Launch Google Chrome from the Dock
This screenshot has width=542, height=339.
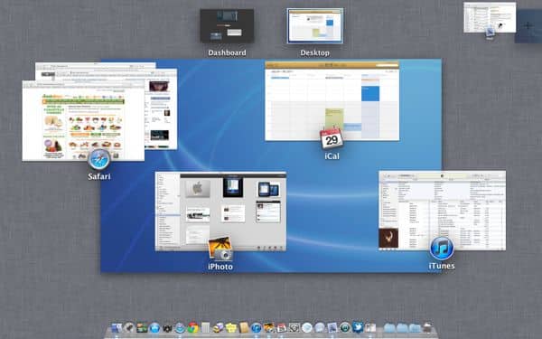click(193, 328)
